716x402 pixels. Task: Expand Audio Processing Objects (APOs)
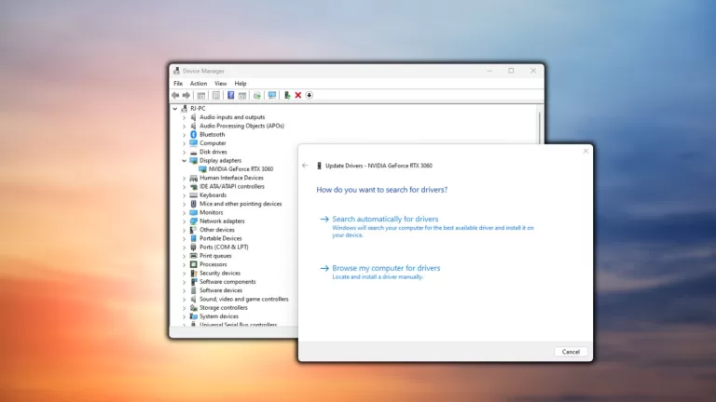coord(184,126)
